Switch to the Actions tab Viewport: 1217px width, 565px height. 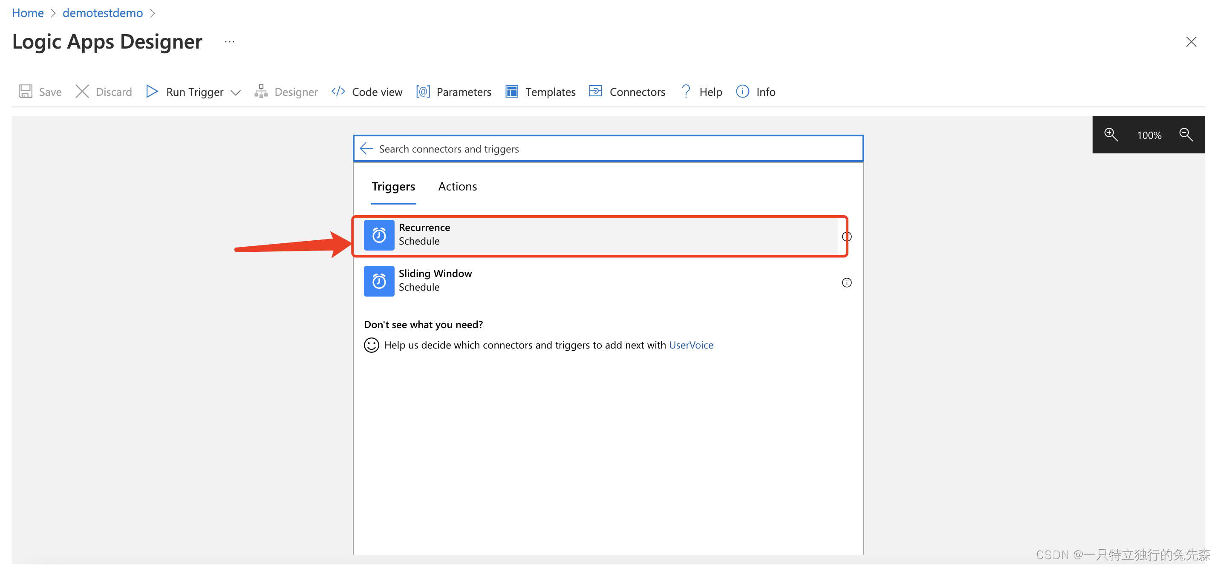tap(457, 187)
